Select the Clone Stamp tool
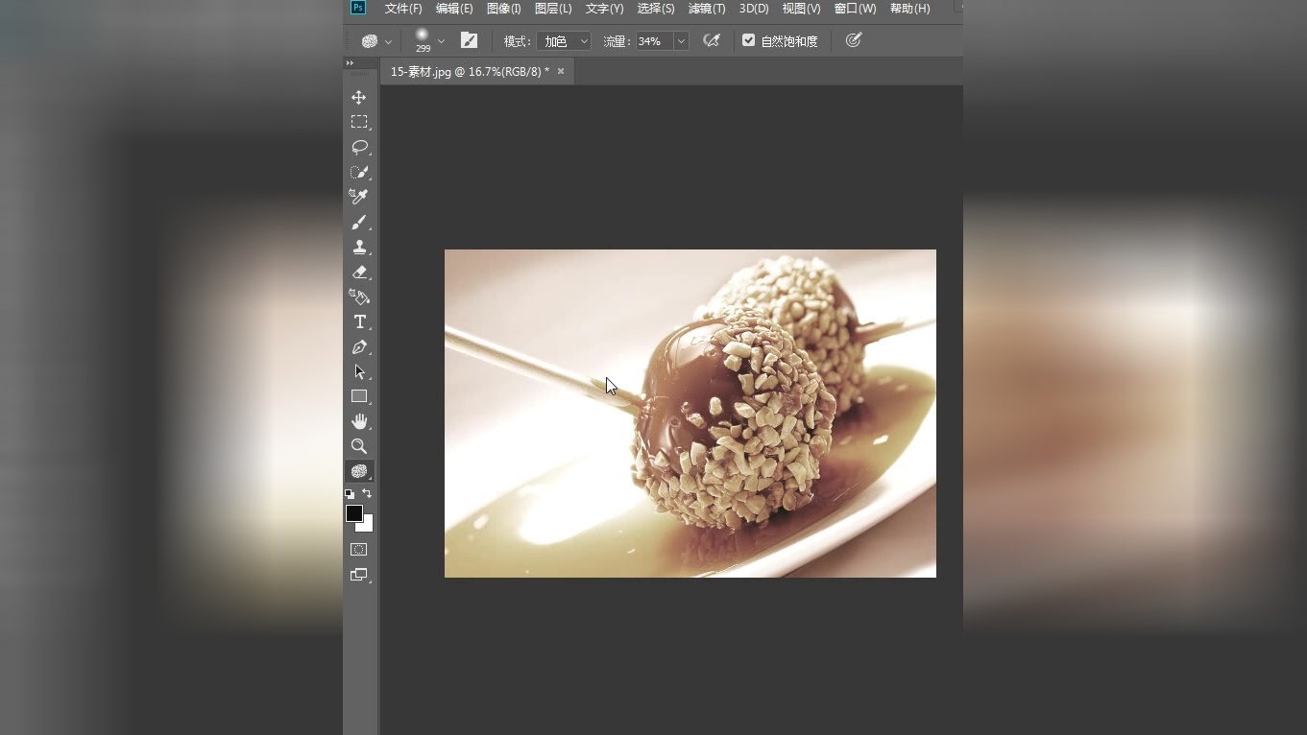Image resolution: width=1307 pixels, height=735 pixels. 359,247
